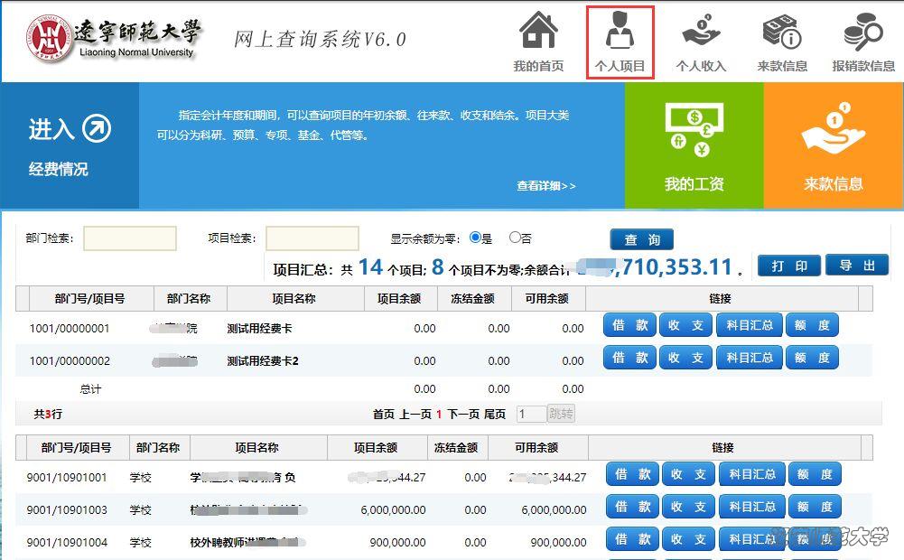
Task: Open 科目汇总 for project 1001/00000002
Action: click(x=750, y=359)
